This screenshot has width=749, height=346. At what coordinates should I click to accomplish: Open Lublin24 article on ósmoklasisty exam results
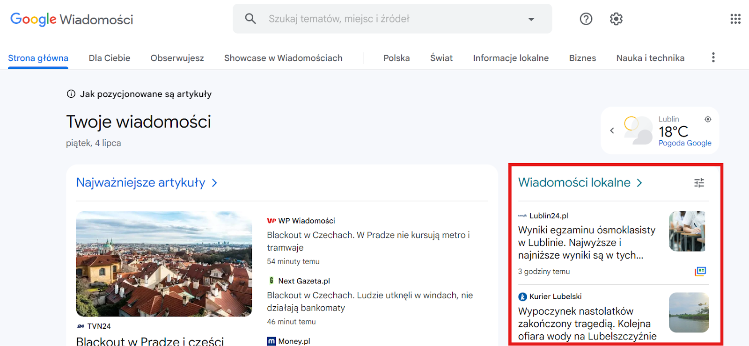(587, 243)
